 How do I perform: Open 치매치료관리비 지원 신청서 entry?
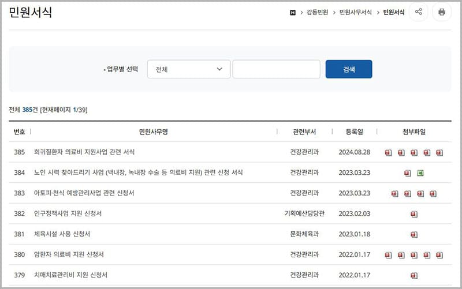tap(70, 275)
